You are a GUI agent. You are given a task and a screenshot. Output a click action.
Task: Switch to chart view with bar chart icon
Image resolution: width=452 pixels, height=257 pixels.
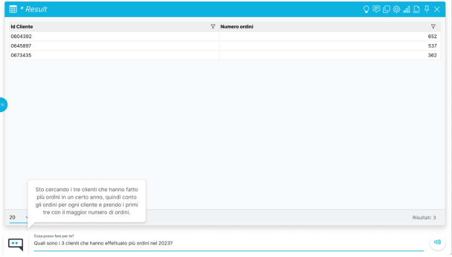pyautogui.click(x=407, y=9)
